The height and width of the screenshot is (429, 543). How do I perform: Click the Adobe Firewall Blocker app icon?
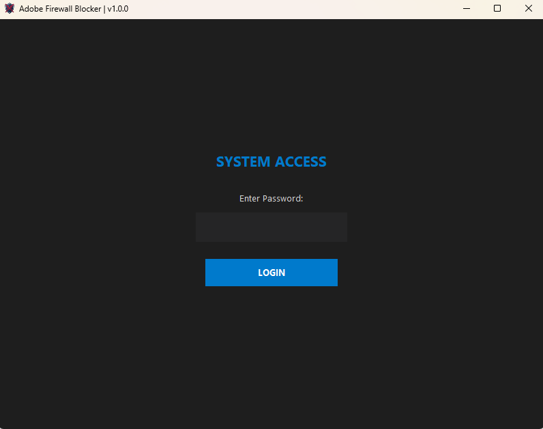(x=10, y=9)
